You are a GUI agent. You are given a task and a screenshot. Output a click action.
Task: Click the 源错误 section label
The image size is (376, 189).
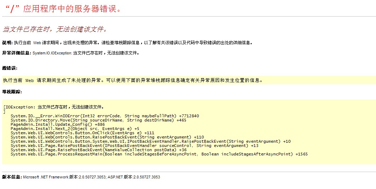10,68
